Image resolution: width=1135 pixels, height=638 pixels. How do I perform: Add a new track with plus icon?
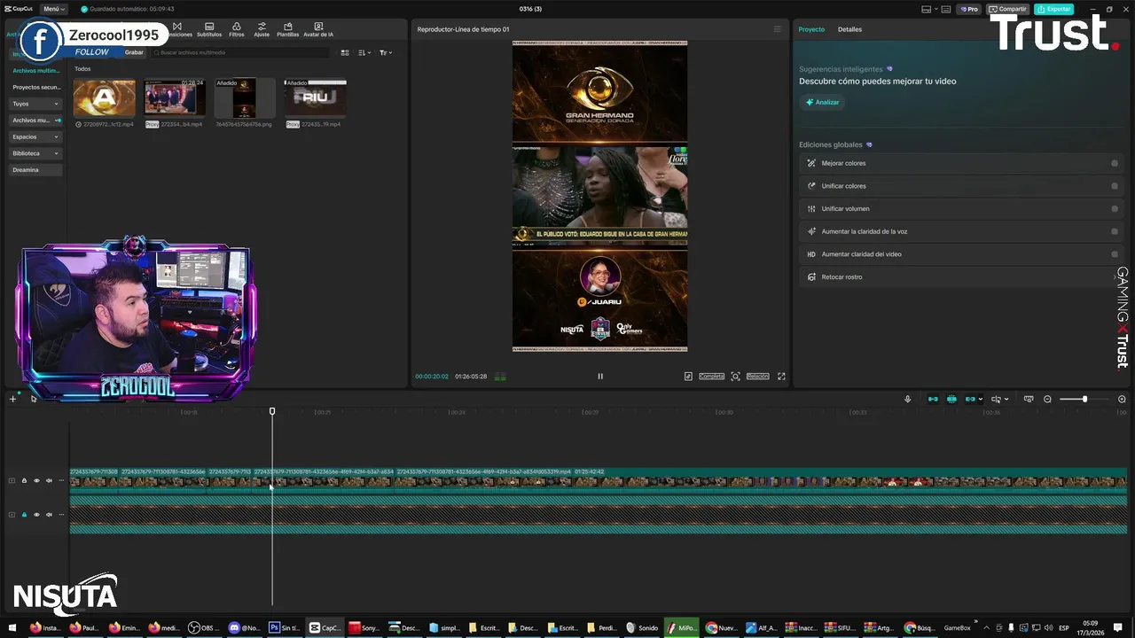(x=12, y=399)
